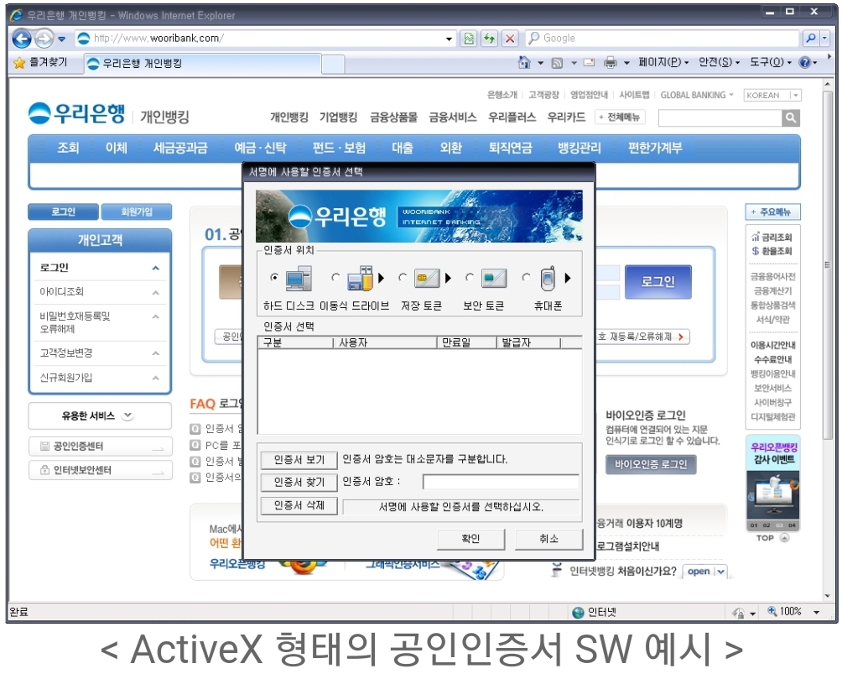Expand the 휴대폰 arrow submenu

tap(568, 278)
